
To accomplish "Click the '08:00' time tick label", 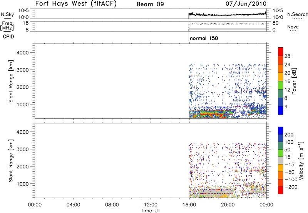I will [112, 205].
